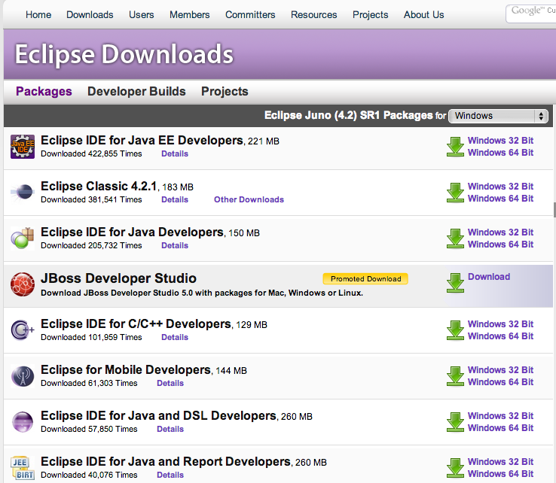Screen dimensions: 556x483
Task: Download Eclipse Classic Windows 64 Bit
Action: pyautogui.click(x=501, y=199)
